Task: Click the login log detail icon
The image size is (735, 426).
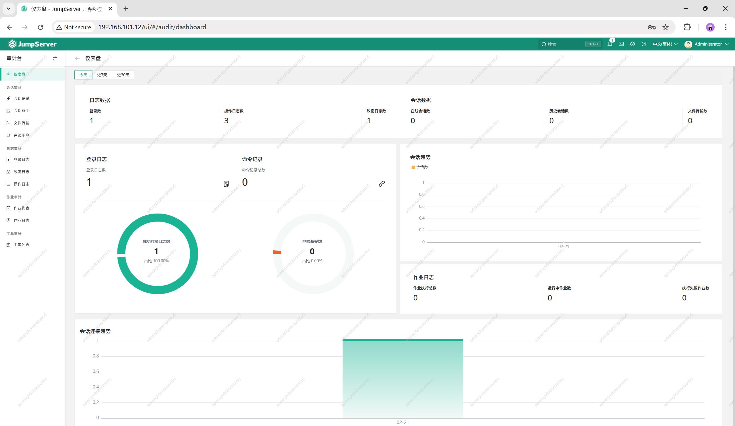Action: [226, 184]
